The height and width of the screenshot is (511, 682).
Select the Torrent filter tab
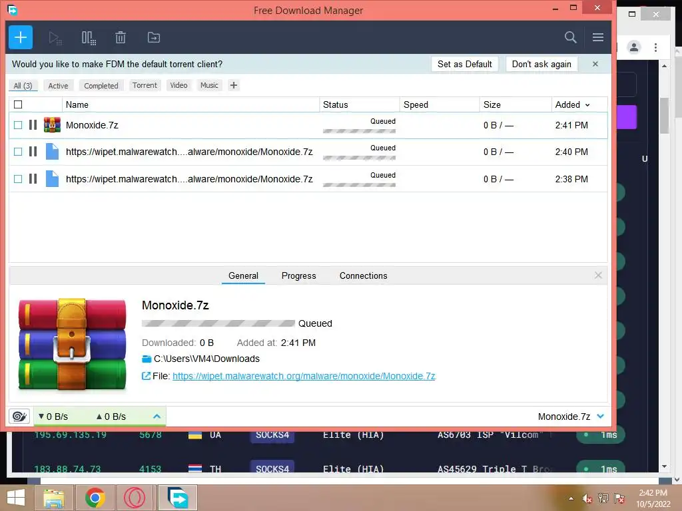(145, 85)
